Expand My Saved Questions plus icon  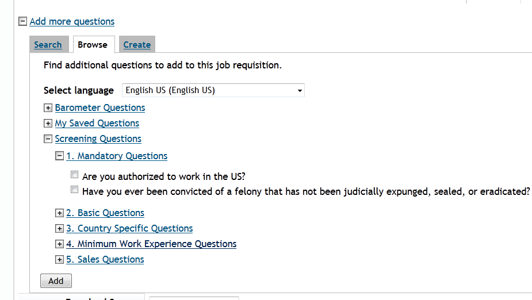coord(48,124)
